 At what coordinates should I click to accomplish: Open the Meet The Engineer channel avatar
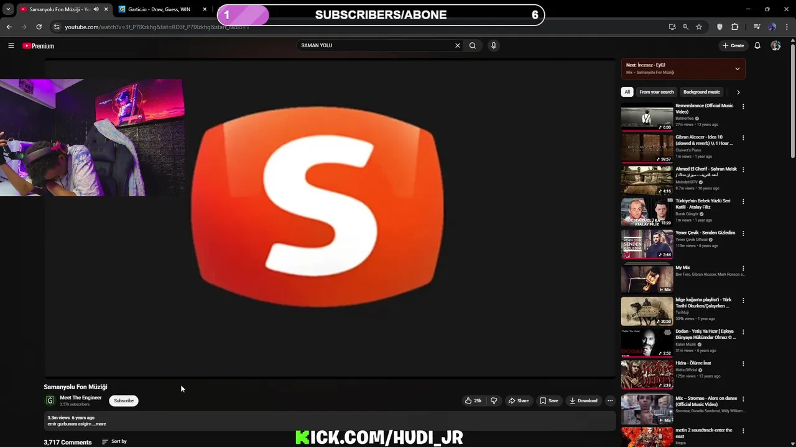(x=50, y=400)
